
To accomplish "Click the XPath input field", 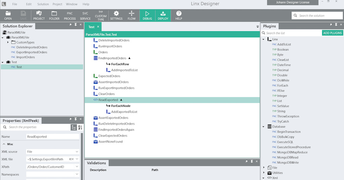I will (x=50, y=167).
